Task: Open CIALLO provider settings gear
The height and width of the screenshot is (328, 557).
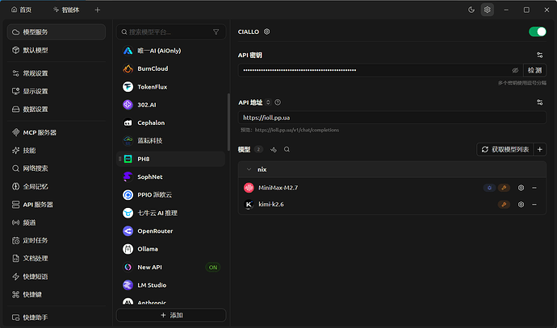Action: 266,31
